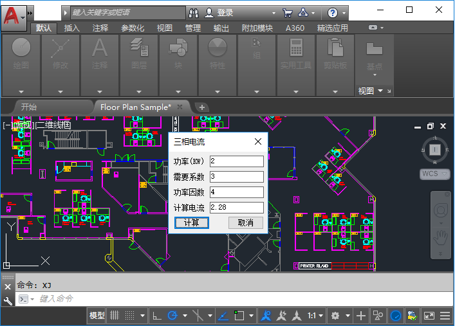Click the ViewCube top face

[x=434, y=150]
